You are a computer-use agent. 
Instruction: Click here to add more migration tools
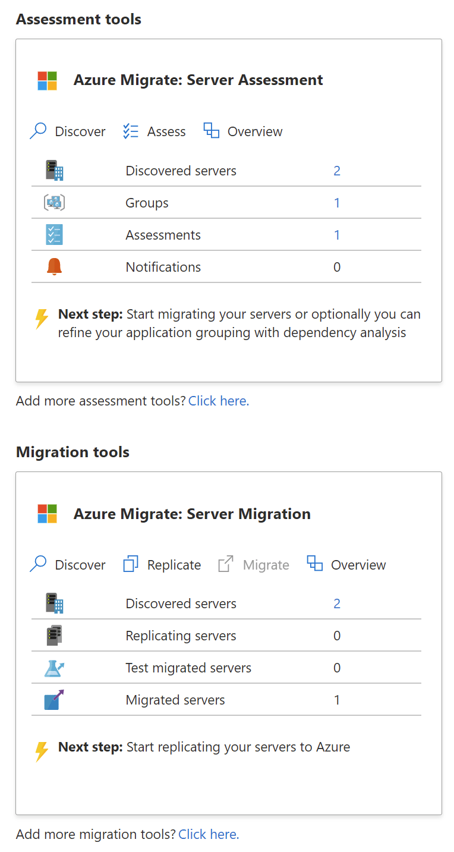tap(209, 834)
